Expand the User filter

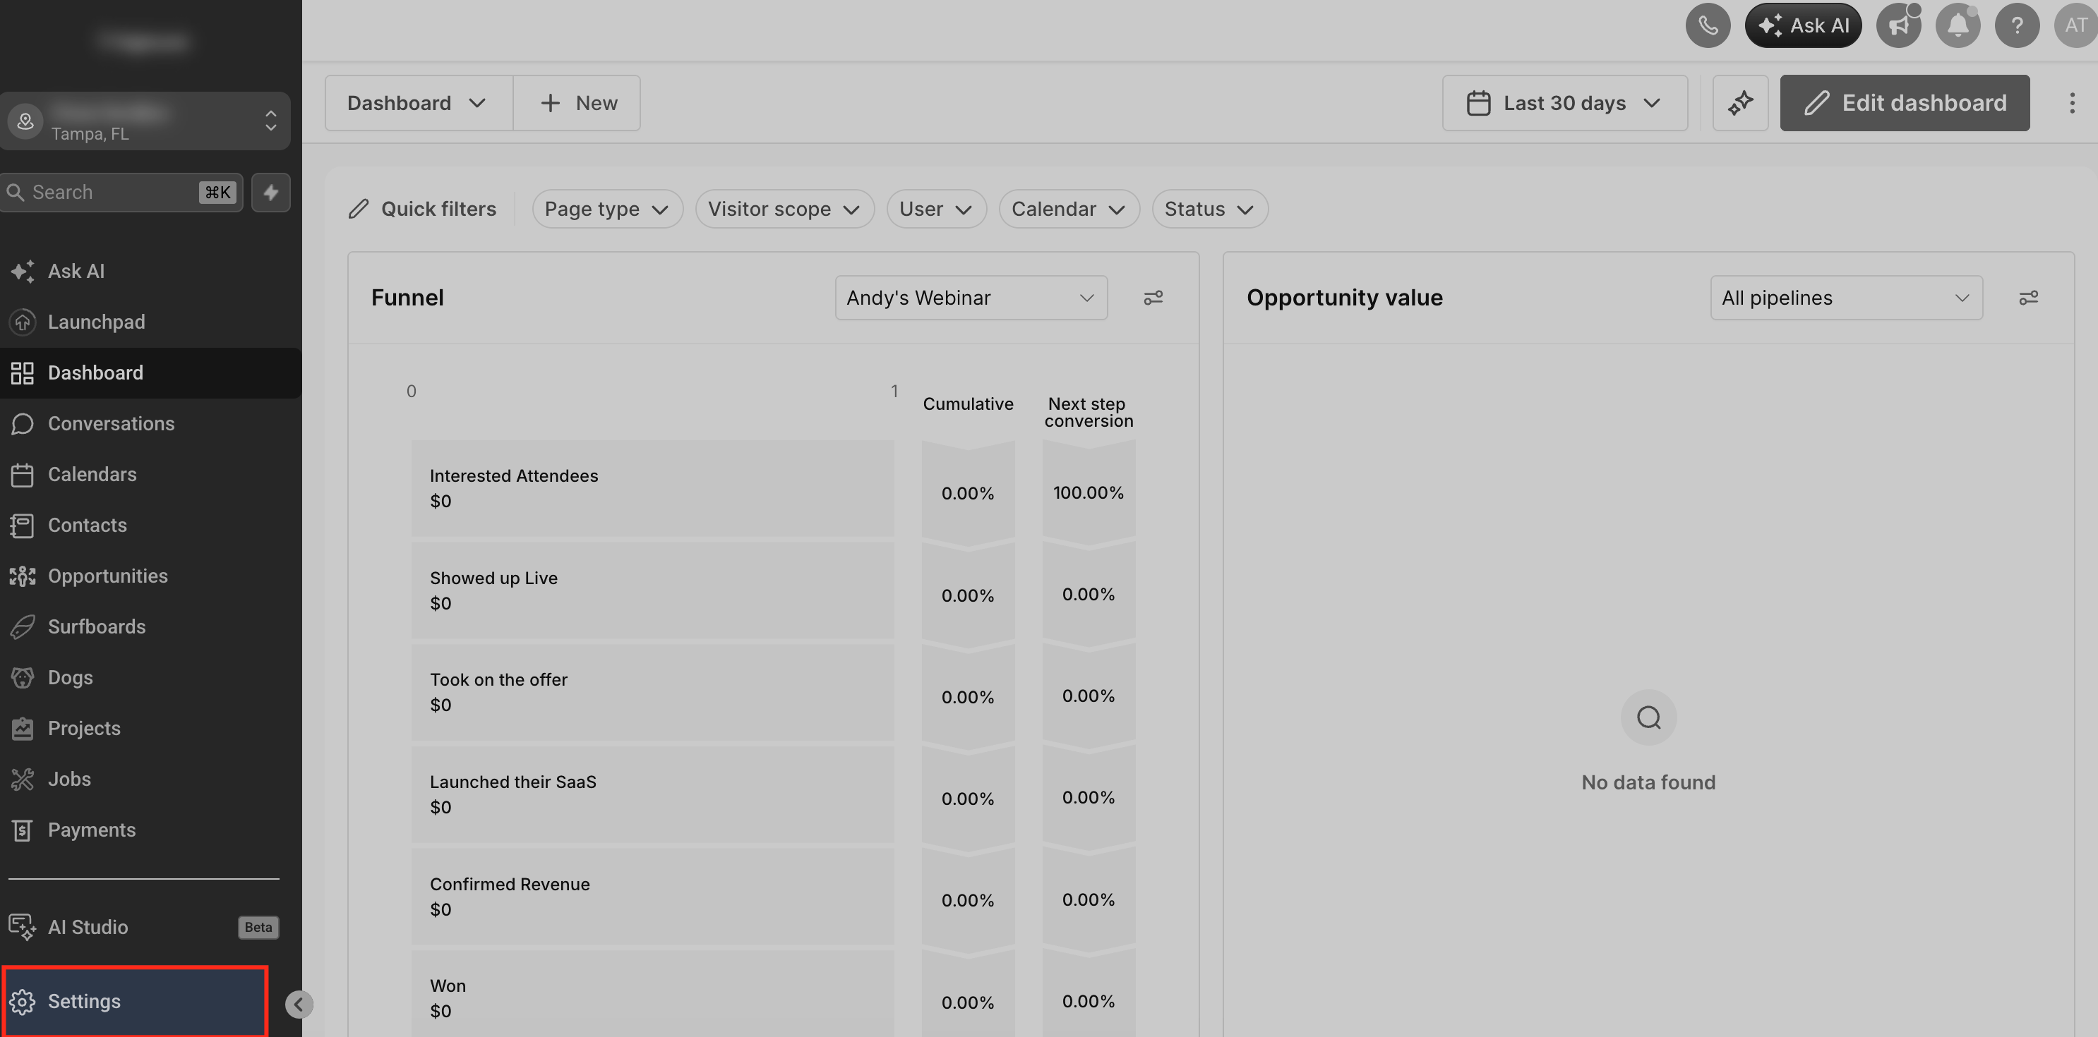[x=936, y=210]
